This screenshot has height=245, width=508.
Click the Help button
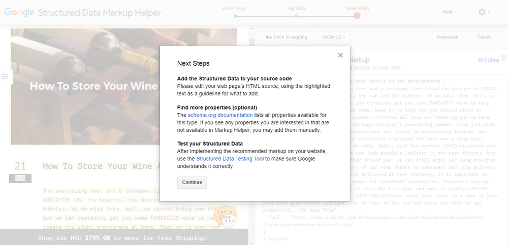click(x=448, y=12)
